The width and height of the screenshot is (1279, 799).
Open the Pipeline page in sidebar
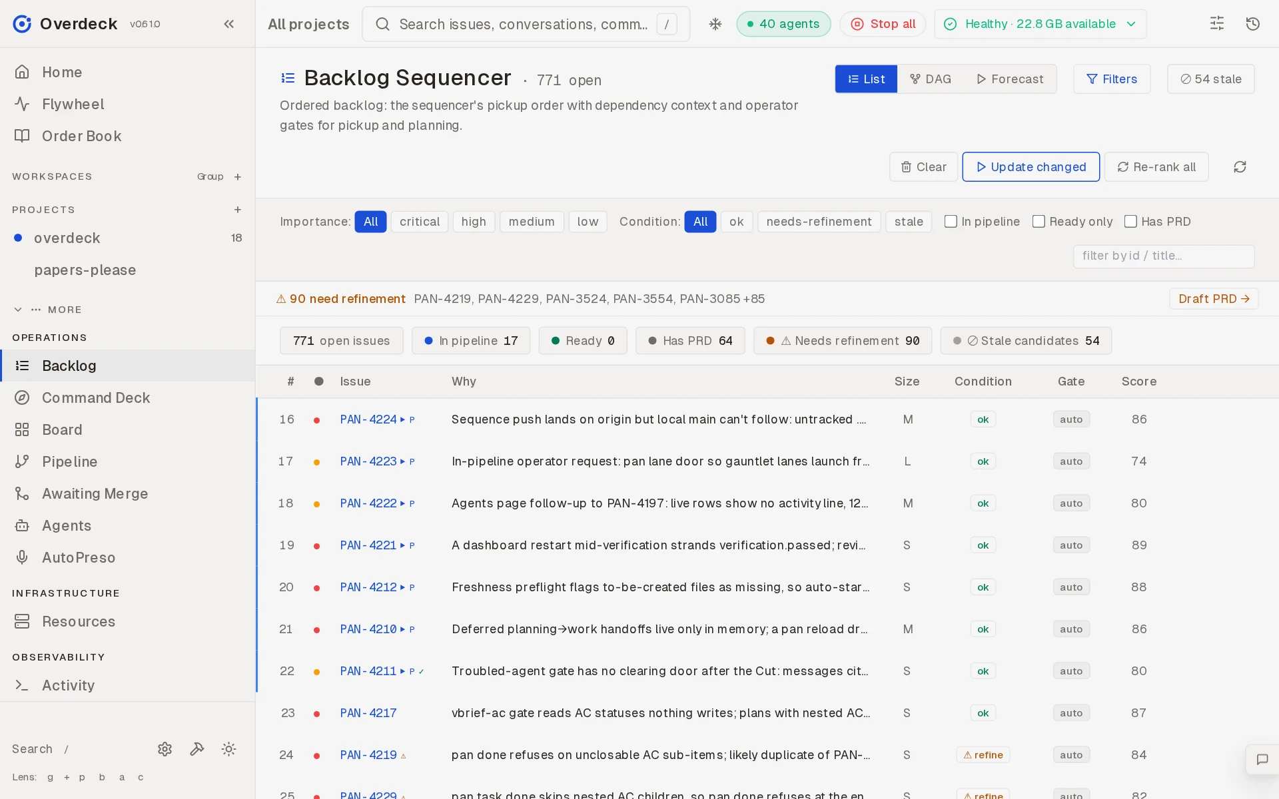coord(127,461)
